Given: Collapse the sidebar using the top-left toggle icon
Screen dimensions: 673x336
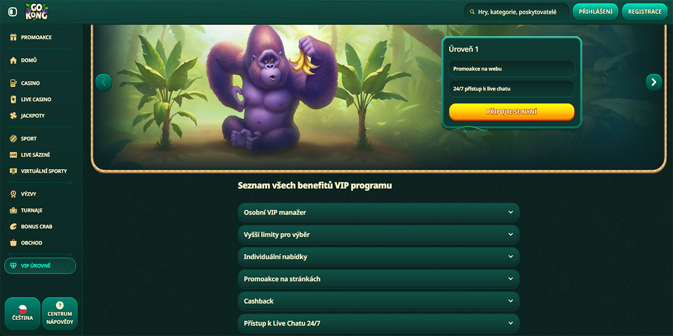Looking at the screenshot, I should [12, 12].
